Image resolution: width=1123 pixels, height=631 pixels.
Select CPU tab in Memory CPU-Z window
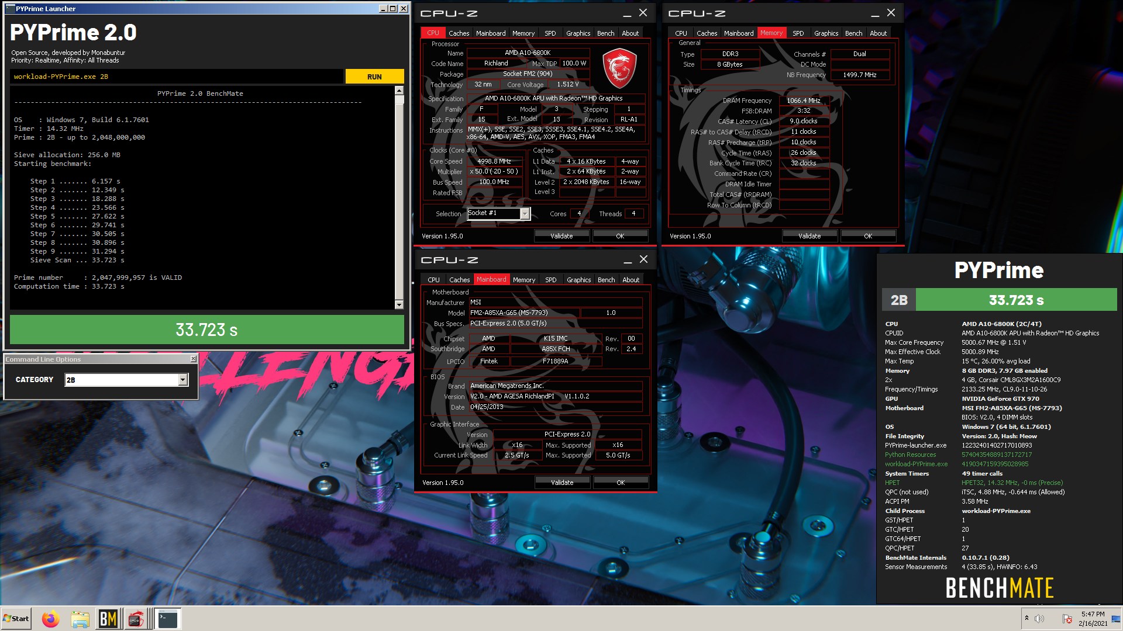[x=681, y=33]
